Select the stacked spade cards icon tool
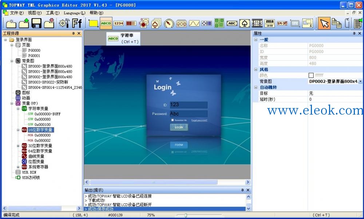 [x=156, y=23]
